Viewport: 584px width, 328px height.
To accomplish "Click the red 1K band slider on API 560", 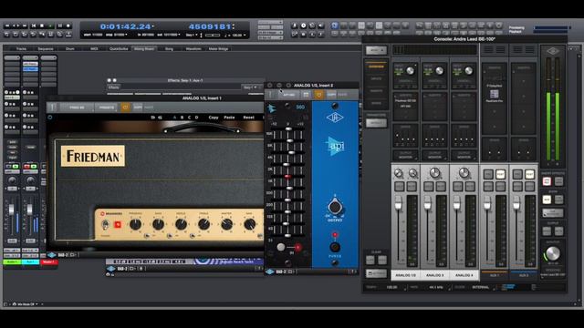I will point(287,176).
